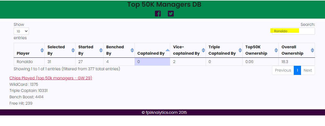Viewport: 325px width, 126px height.
Task: Click the Top50K Ownership header text
Action: pyautogui.click(x=256, y=50)
